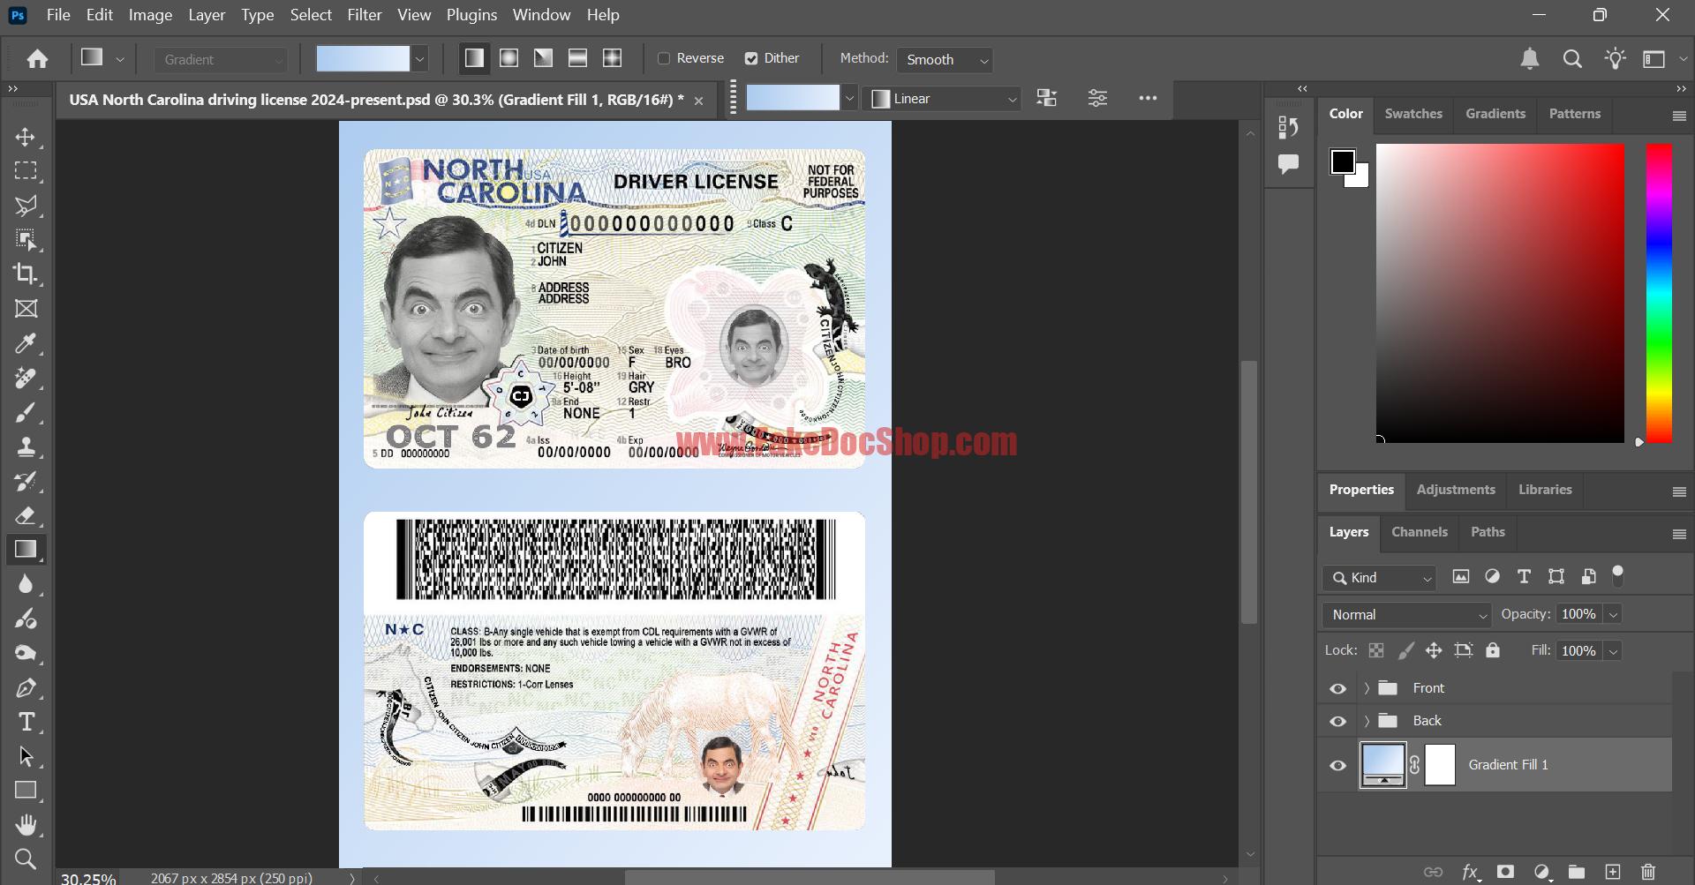Viewport: 1695px width, 885px height.
Task: Toggle layer filtering on or off
Action: point(1618,576)
